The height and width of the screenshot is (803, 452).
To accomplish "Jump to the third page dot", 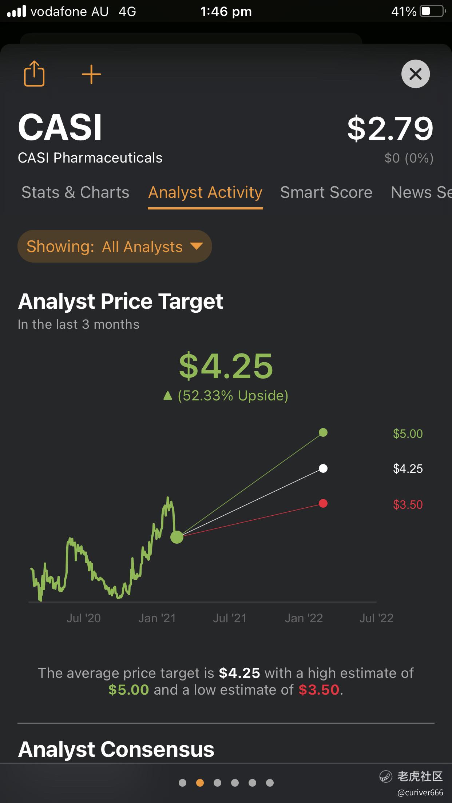I will (217, 783).
